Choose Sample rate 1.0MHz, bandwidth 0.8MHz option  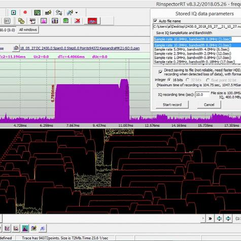(x=193, y=58)
